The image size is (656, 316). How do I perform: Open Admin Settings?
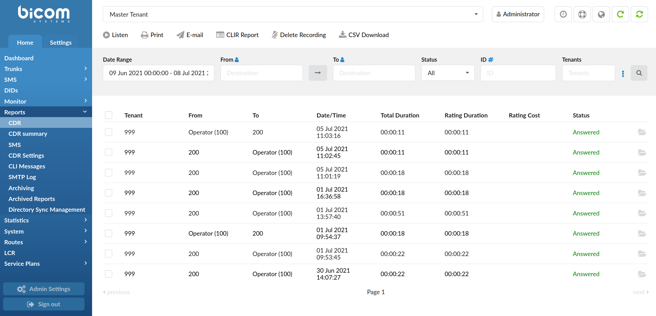pos(44,289)
